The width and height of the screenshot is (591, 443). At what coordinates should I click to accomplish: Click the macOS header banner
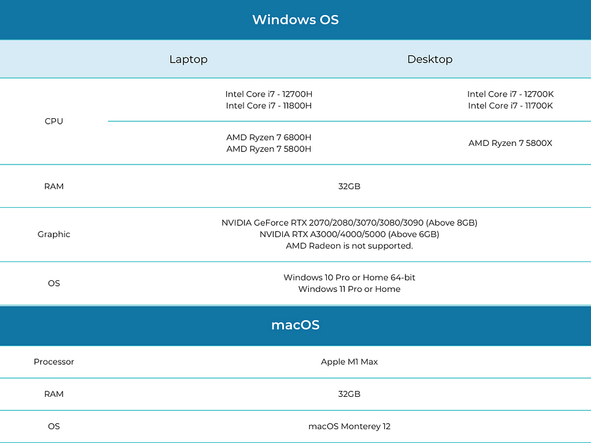tap(295, 325)
